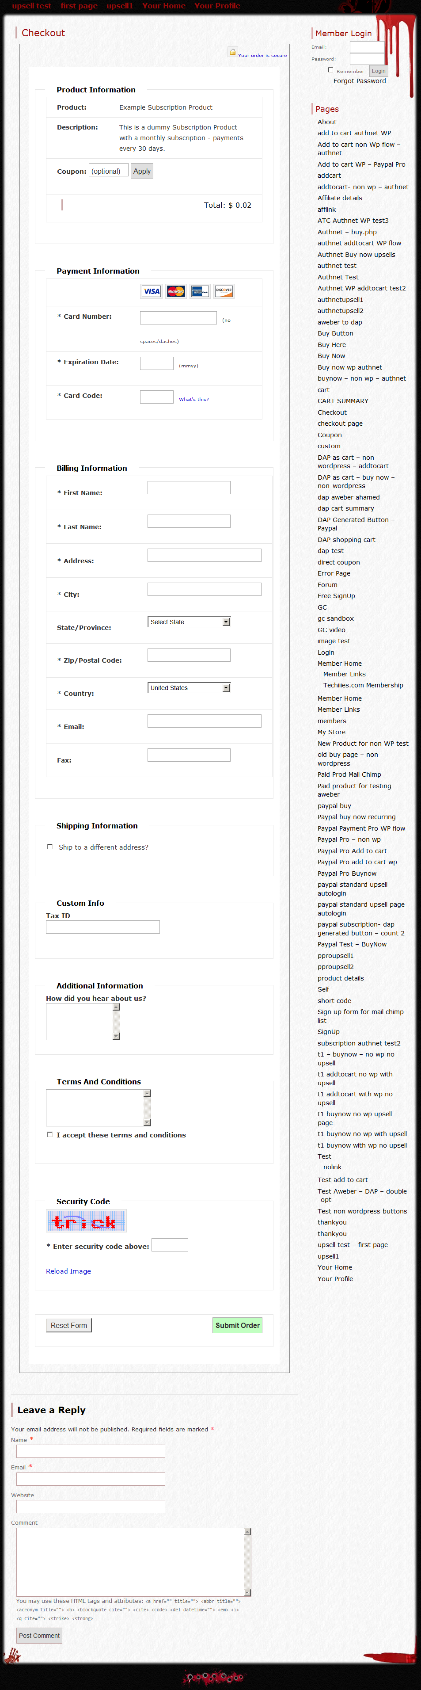The height and width of the screenshot is (1690, 421).
Task: Click the Visa card icon
Action: point(152,291)
